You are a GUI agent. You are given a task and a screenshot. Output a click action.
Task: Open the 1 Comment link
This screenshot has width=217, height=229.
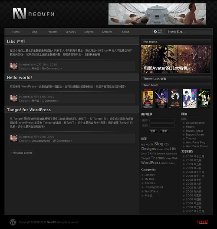point(50,101)
